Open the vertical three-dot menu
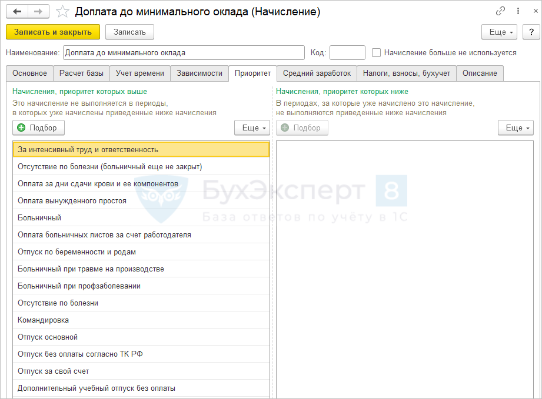The height and width of the screenshot is (399, 542). click(x=517, y=11)
